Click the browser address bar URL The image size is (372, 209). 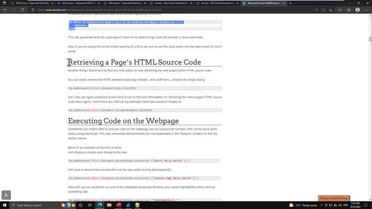[x=99, y=10]
